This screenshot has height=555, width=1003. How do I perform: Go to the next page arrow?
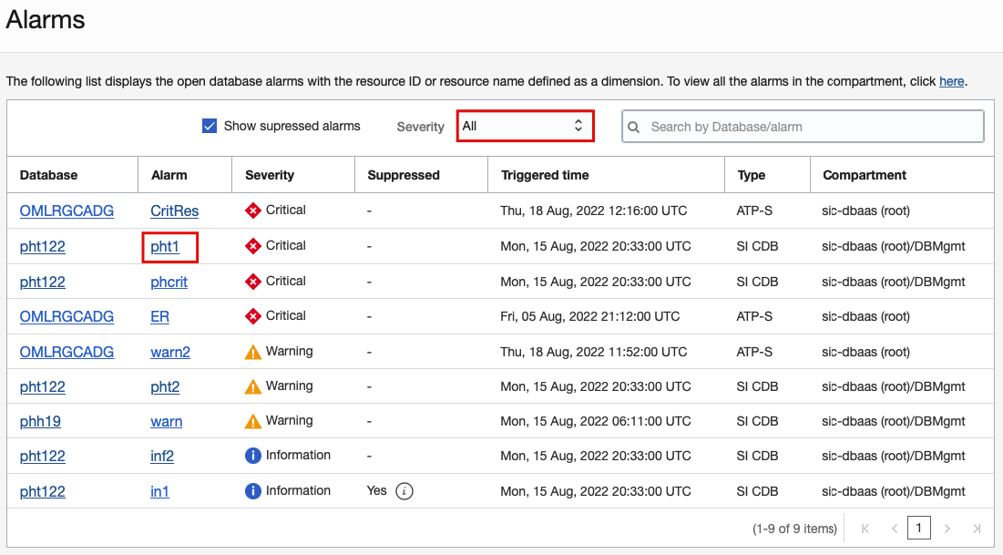(947, 528)
